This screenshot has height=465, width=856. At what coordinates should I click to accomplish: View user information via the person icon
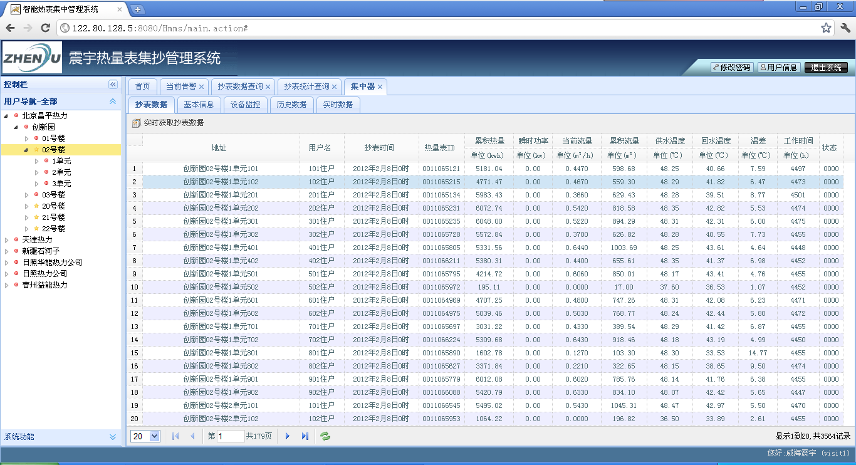tap(779, 68)
